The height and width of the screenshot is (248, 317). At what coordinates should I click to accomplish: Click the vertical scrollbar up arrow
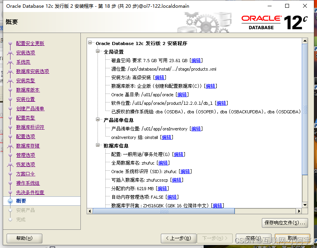[x=305, y=41]
